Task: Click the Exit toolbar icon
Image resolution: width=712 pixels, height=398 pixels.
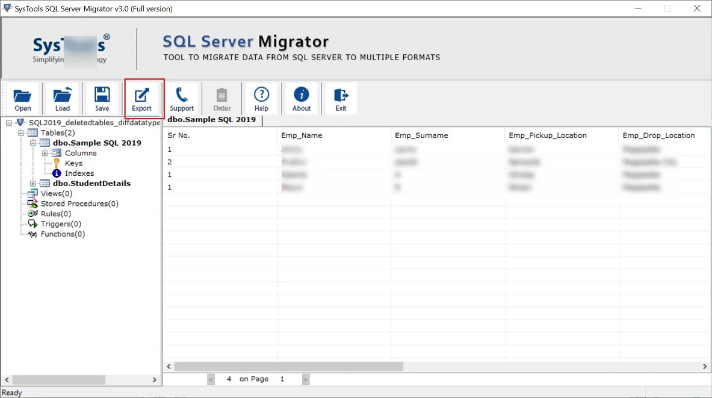Action: [x=341, y=99]
